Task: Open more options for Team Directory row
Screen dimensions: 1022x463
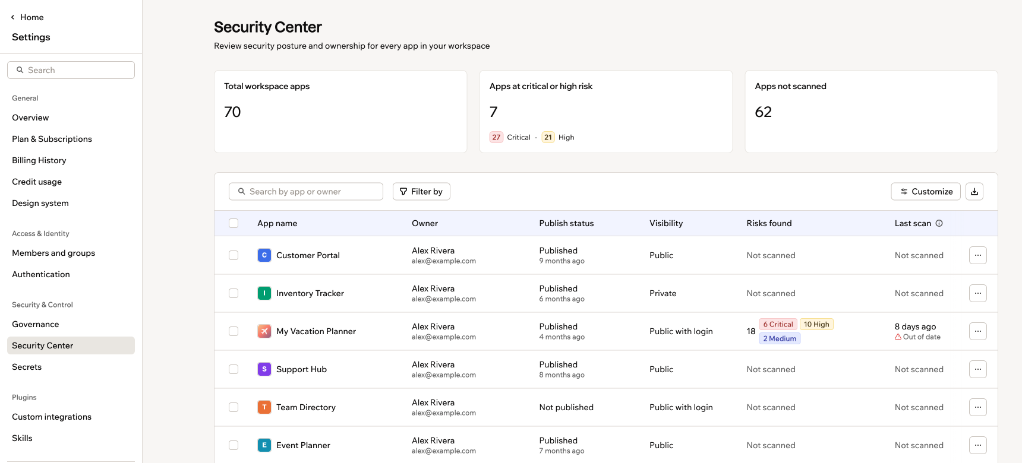Action: [x=978, y=407]
